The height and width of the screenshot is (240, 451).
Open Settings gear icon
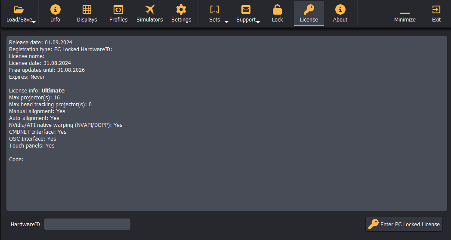[181, 9]
